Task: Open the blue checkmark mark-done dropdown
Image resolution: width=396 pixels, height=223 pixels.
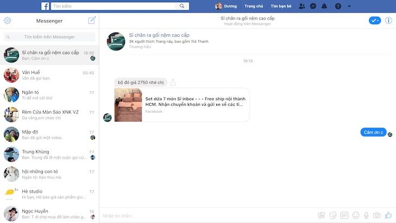Action: tap(375, 21)
